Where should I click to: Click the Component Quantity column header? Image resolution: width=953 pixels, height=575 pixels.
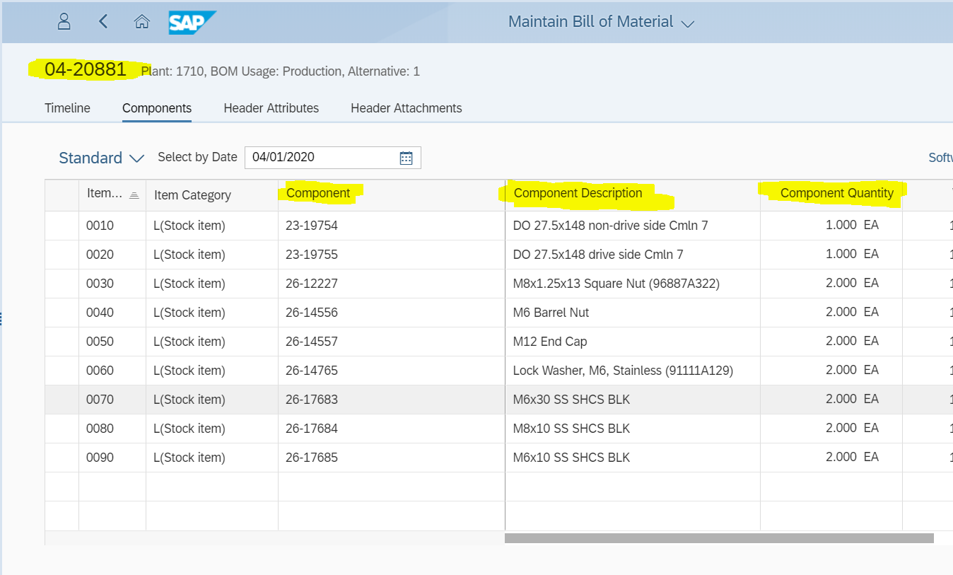coord(836,193)
